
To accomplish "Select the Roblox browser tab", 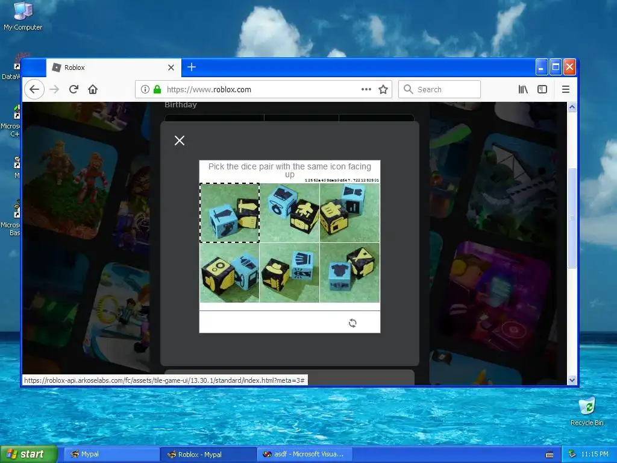I will tap(114, 68).
